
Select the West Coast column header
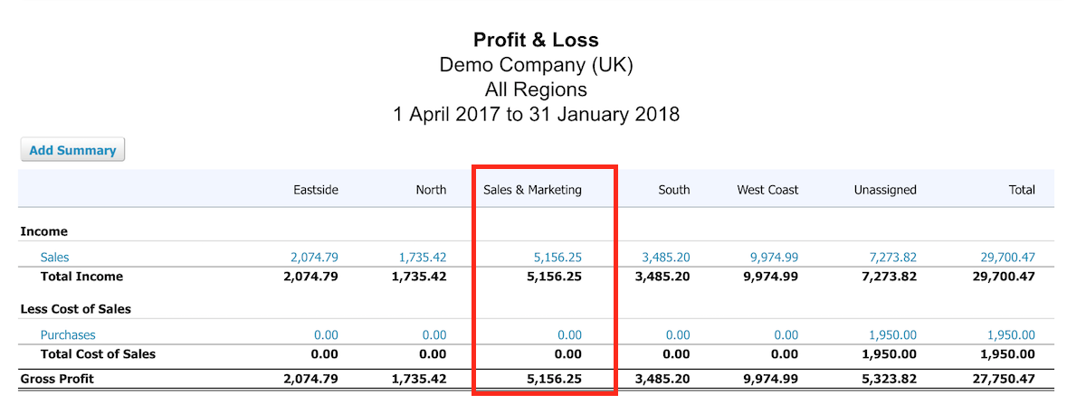(767, 190)
